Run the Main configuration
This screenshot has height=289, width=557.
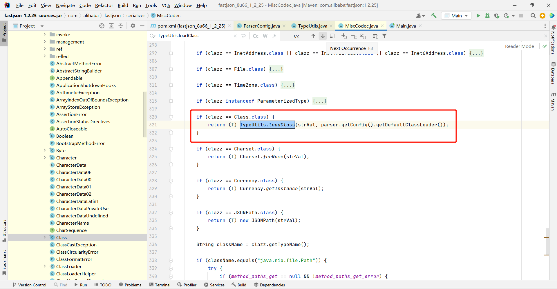click(478, 16)
